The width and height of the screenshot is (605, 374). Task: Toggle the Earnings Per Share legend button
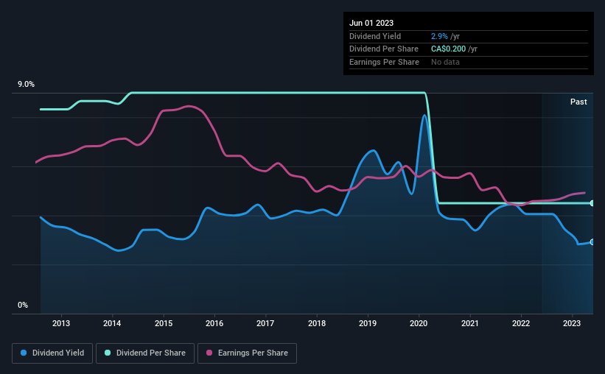tap(247, 353)
